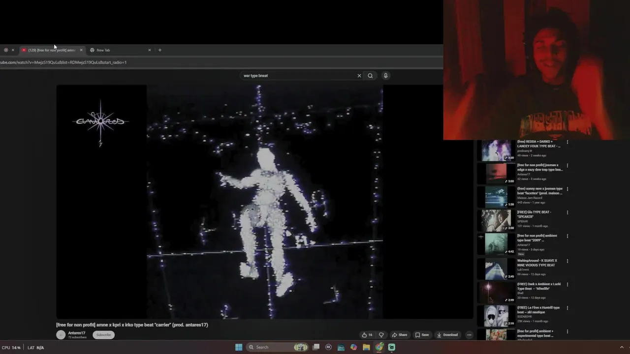Subscribe to the Antares17 channel
630x354 pixels.
coord(103,335)
